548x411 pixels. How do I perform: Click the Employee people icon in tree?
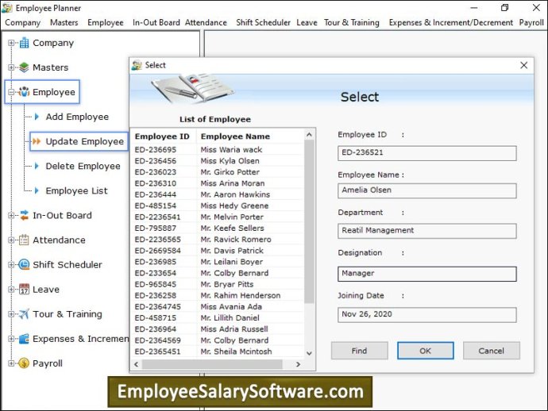click(24, 92)
